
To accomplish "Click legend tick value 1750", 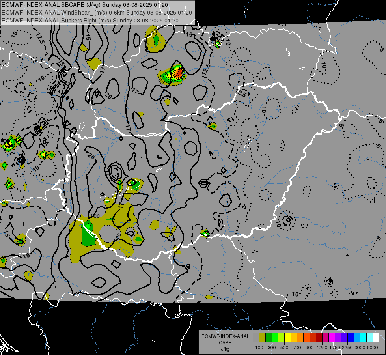I will [335, 348].
